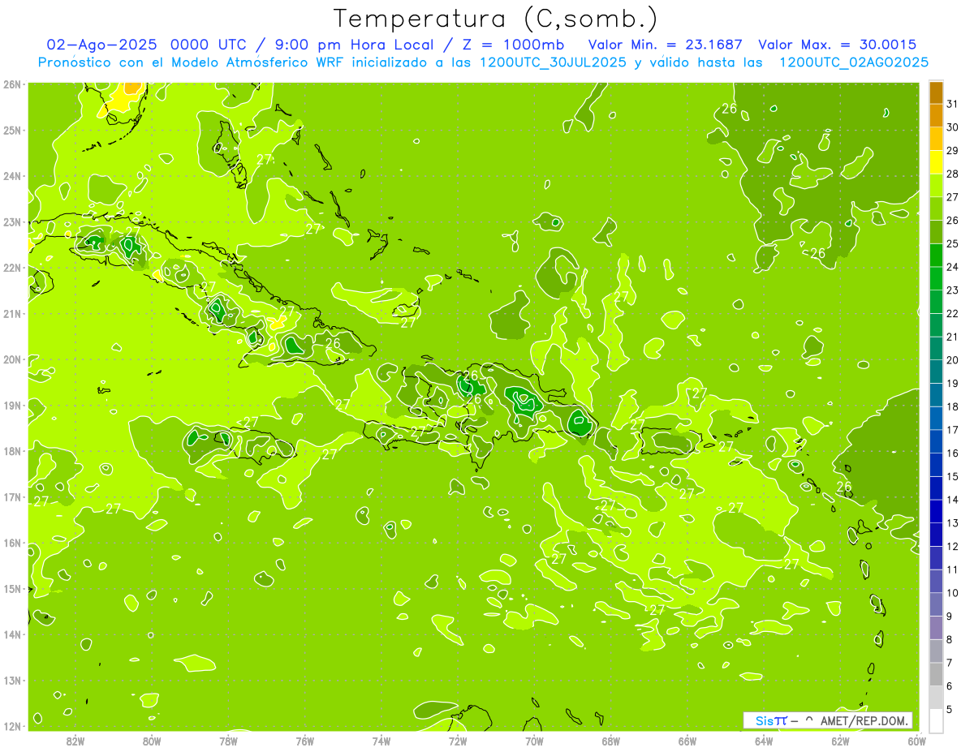
Task: Click the 18N latitude axis label
Action: point(11,451)
